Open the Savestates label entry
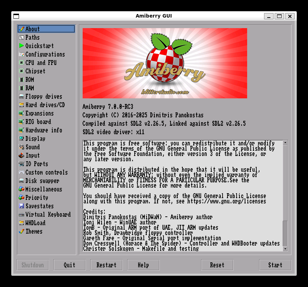308x287 pixels. coord(39,206)
